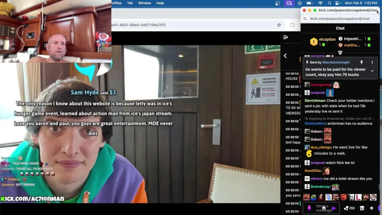Click username Koo000o in chat
The image size is (382, 215).
[313, 171]
